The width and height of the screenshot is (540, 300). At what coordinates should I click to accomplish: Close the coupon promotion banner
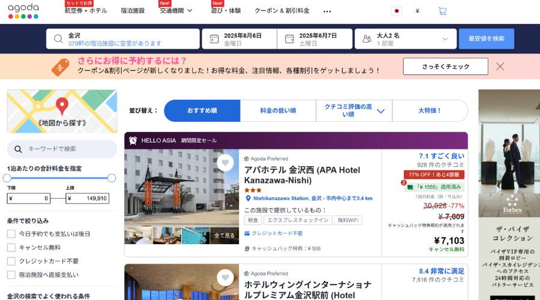[500, 67]
